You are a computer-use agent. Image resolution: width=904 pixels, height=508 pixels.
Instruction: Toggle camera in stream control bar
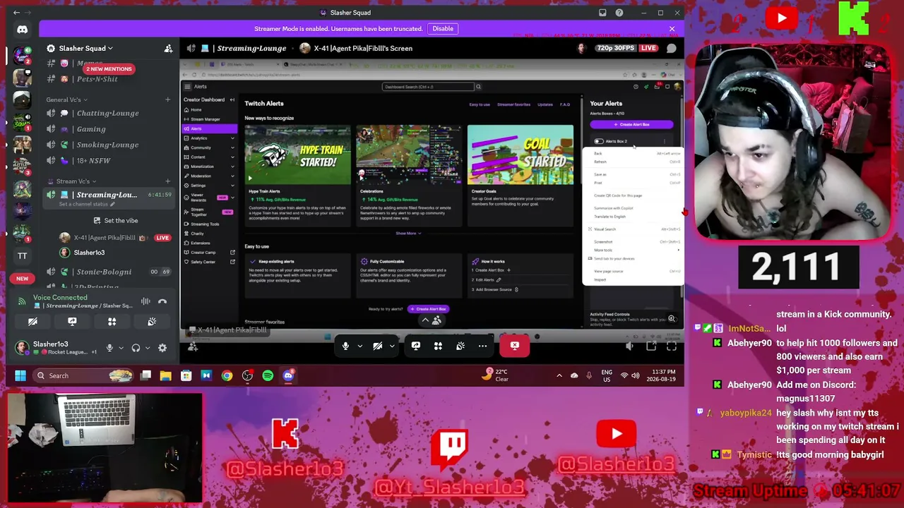pos(378,346)
